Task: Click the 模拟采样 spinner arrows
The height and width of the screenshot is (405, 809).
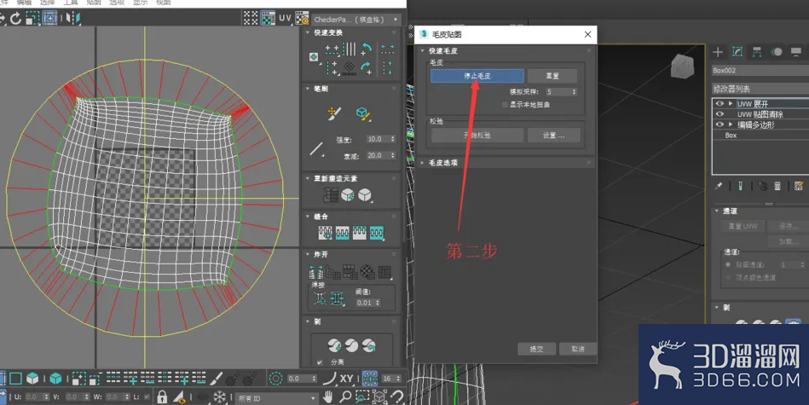Action: pos(573,92)
